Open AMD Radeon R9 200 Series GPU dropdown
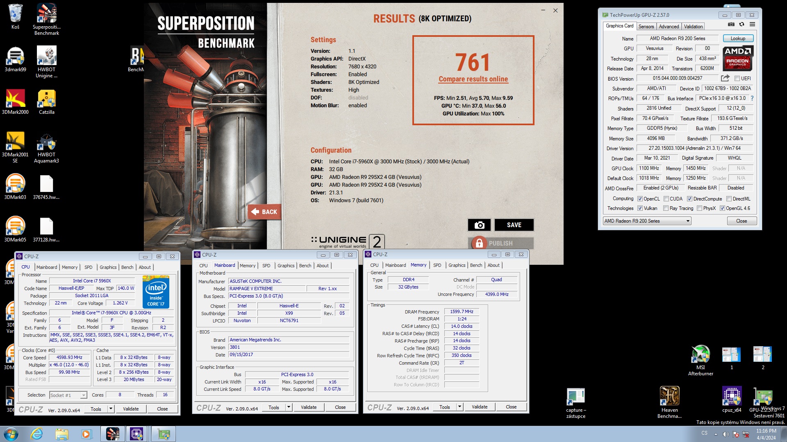Image resolution: width=787 pixels, height=442 pixels. coord(647,221)
